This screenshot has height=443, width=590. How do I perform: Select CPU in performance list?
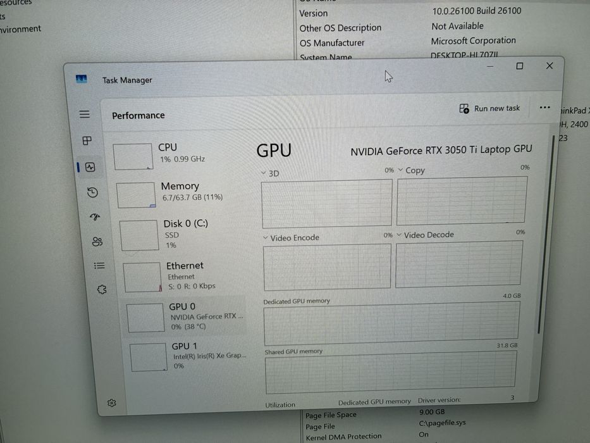coord(179,155)
